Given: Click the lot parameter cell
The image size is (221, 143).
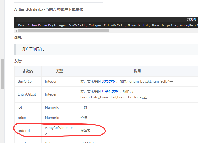Looking at the screenshot, I should (x=28, y=107).
